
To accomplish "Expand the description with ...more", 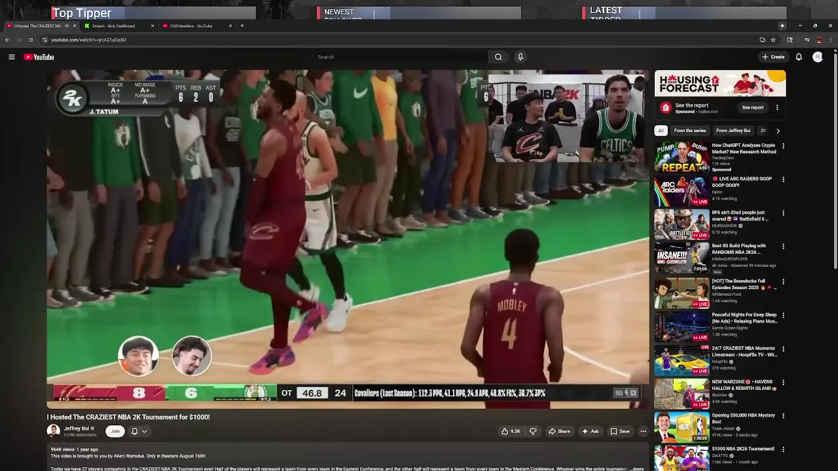I will point(637,468).
